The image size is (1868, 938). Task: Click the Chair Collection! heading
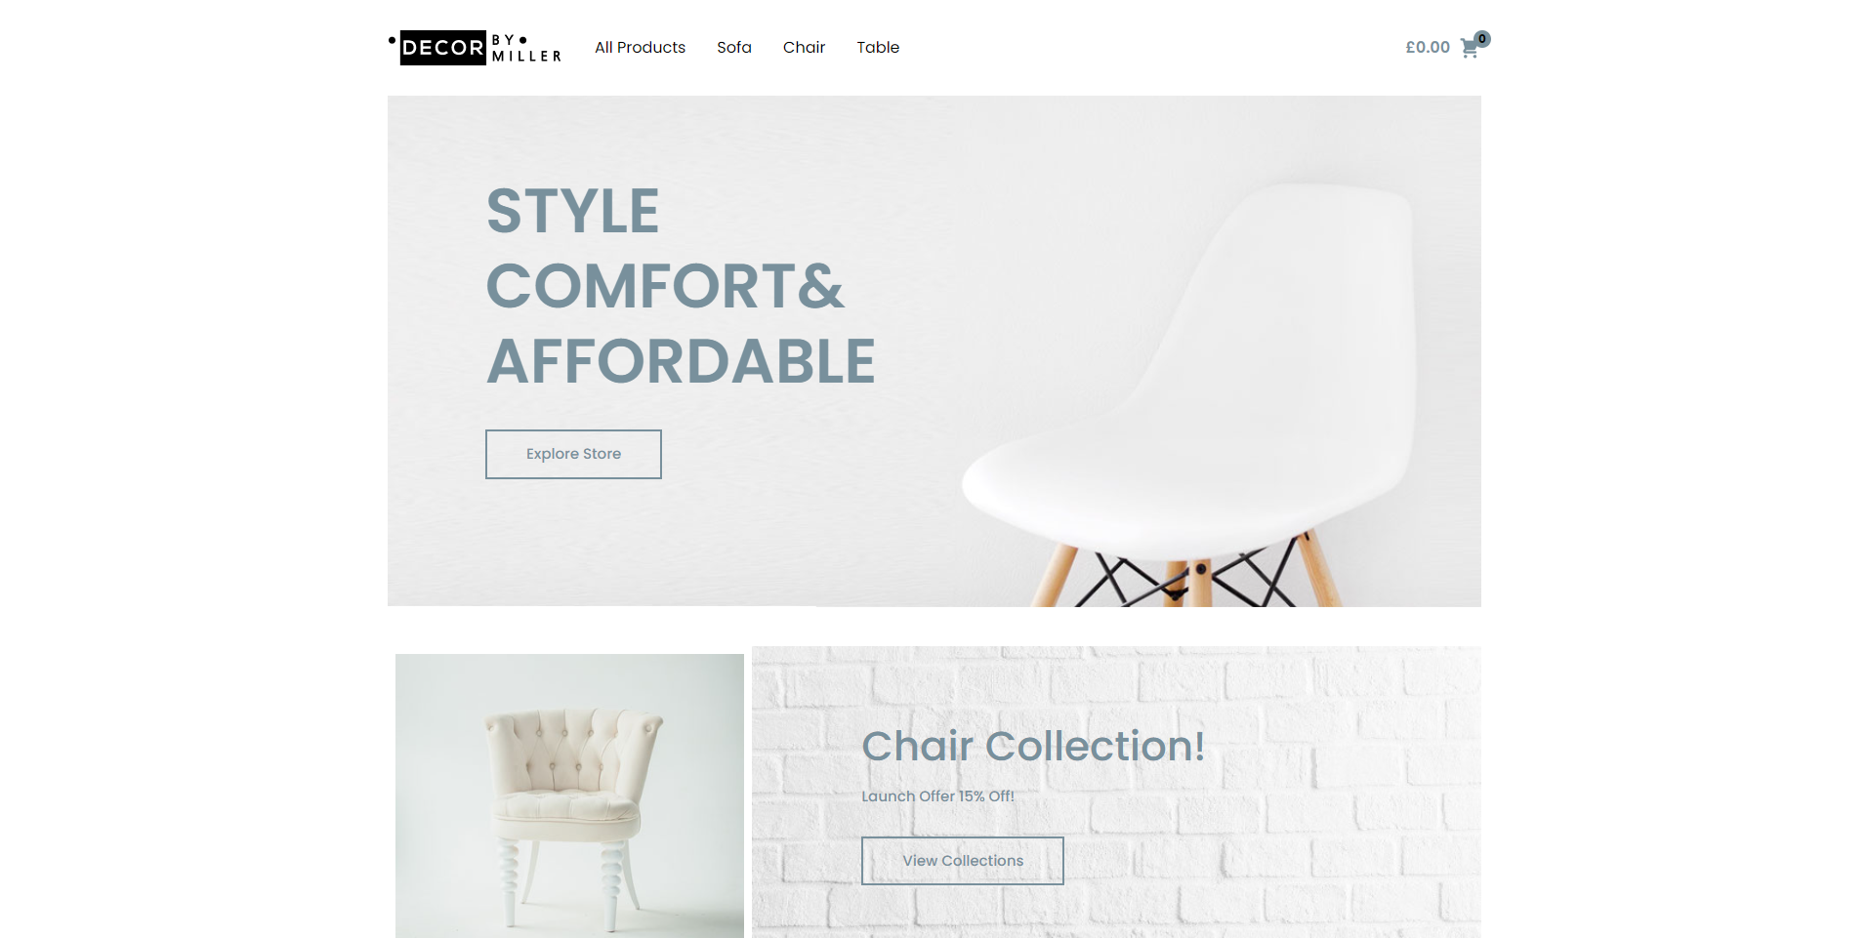click(x=1033, y=747)
